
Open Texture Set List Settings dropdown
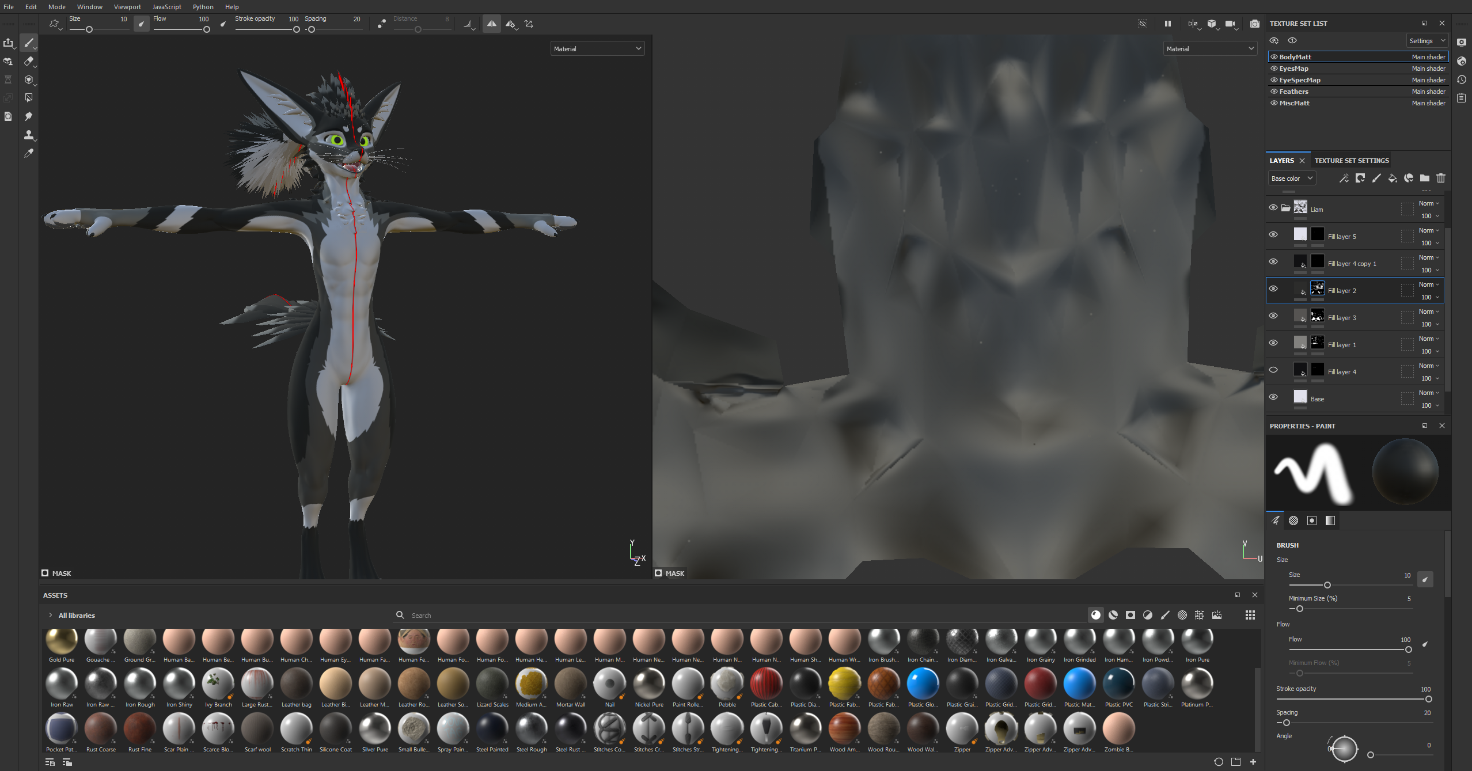point(1427,41)
